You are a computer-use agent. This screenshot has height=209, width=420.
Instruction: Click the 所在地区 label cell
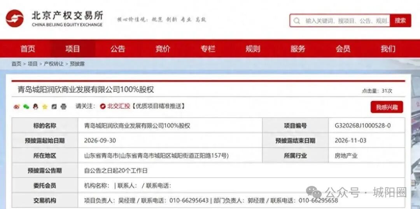(x=45, y=155)
